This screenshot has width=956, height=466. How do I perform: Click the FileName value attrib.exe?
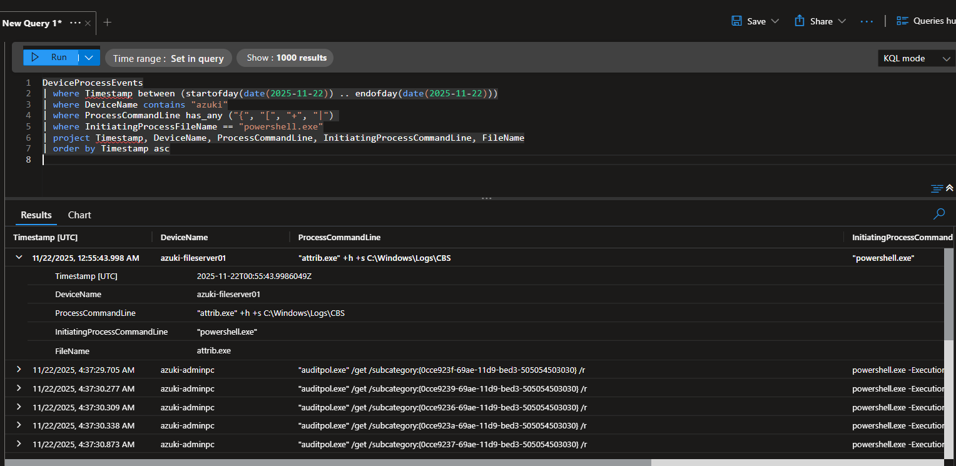214,351
